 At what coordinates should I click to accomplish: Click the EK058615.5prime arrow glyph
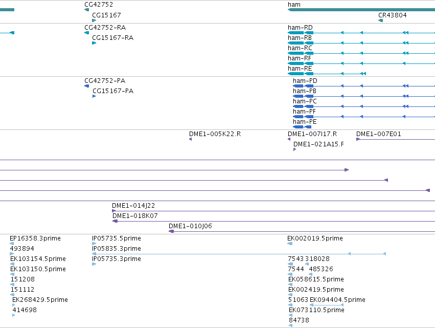[x=290, y=285]
